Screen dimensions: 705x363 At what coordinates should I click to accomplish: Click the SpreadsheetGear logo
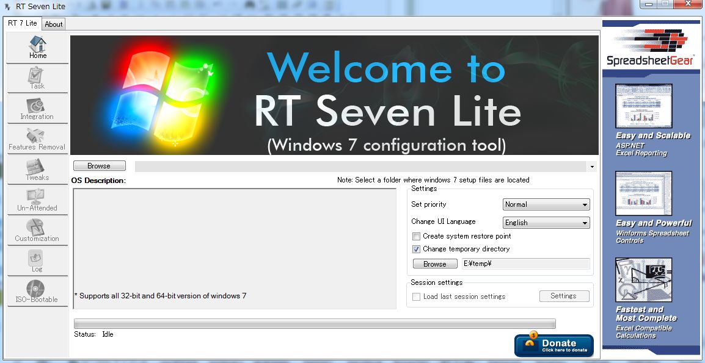tap(651, 48)
